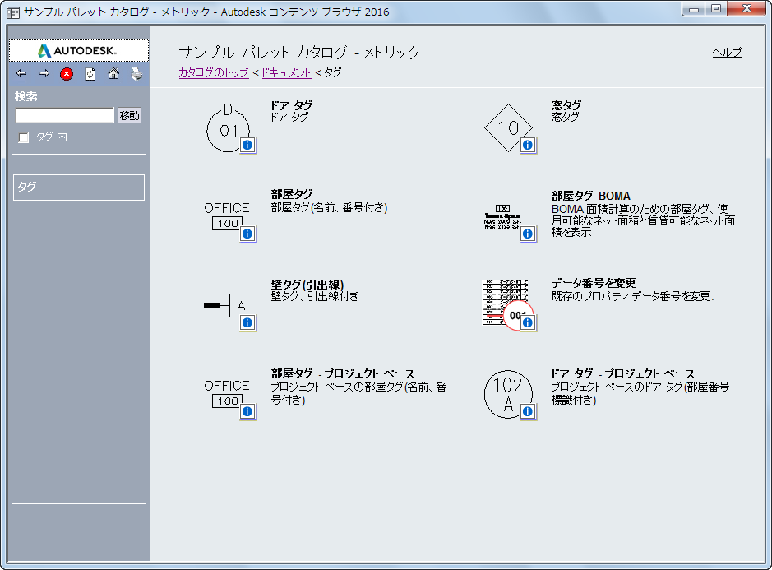Click 部屋タグ - プロジェクト ベース title

(343, 373)
